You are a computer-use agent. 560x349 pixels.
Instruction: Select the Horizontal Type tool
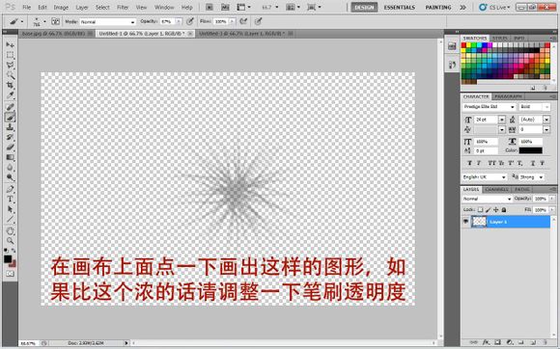10,199
